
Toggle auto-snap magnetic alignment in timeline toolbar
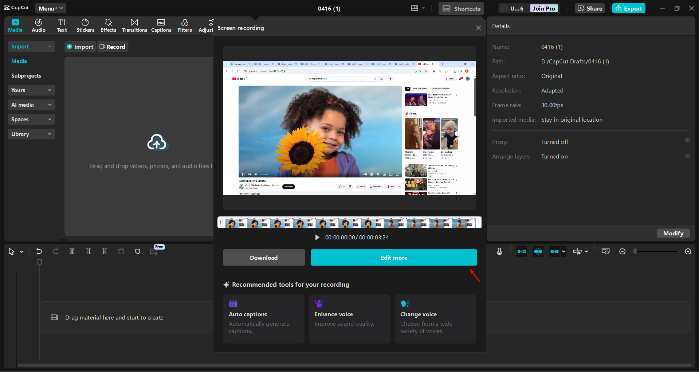click(x=522, y=251)
